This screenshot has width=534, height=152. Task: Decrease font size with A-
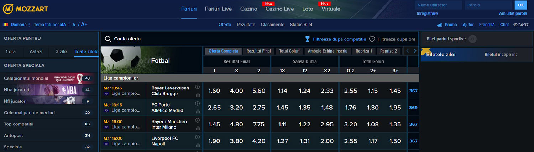(74, 25)
